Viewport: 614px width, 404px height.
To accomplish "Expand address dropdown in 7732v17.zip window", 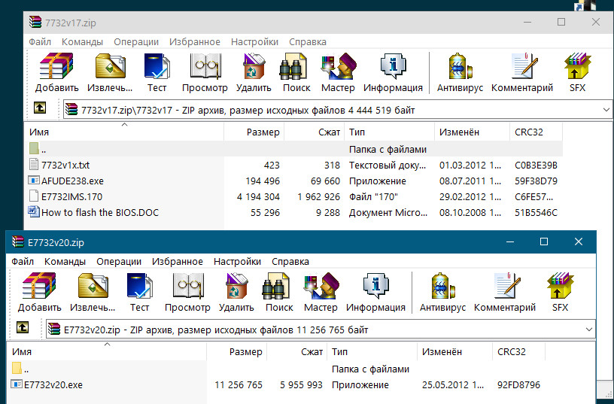I will tap(606, 110).
